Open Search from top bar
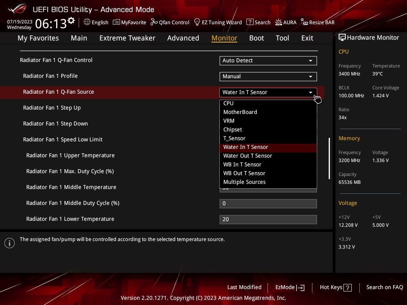This screenshot has height=305, width=407. [x=262, y=23]
